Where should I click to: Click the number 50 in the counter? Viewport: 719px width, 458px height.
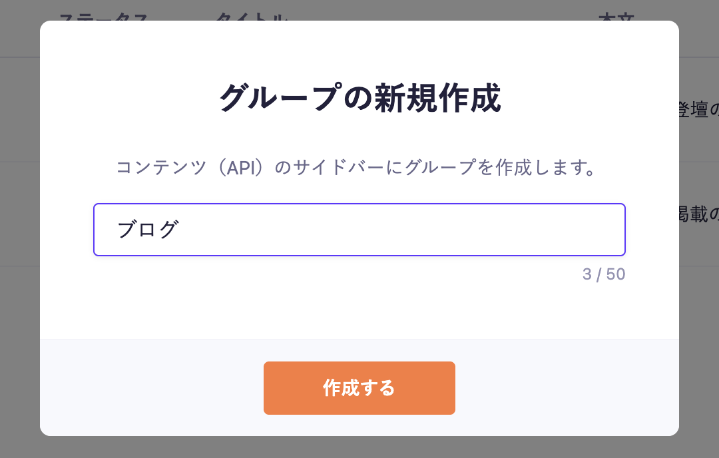[x=616, y=274]
